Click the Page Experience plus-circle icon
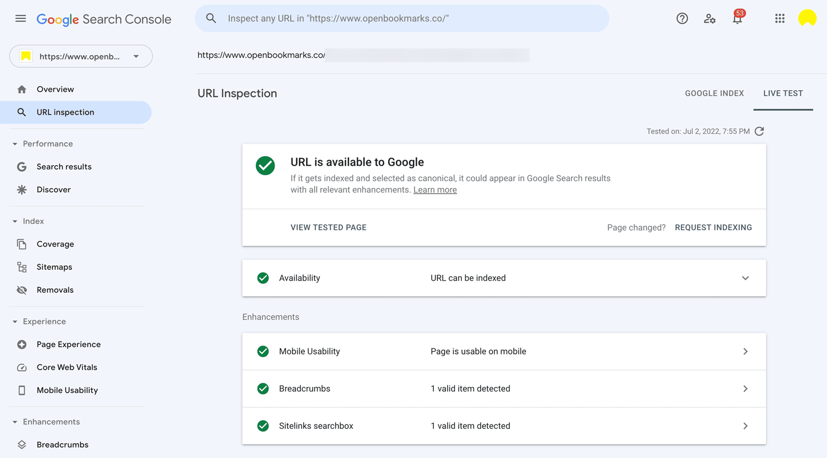Screen dimensions: 827x458 pos(22,345)
